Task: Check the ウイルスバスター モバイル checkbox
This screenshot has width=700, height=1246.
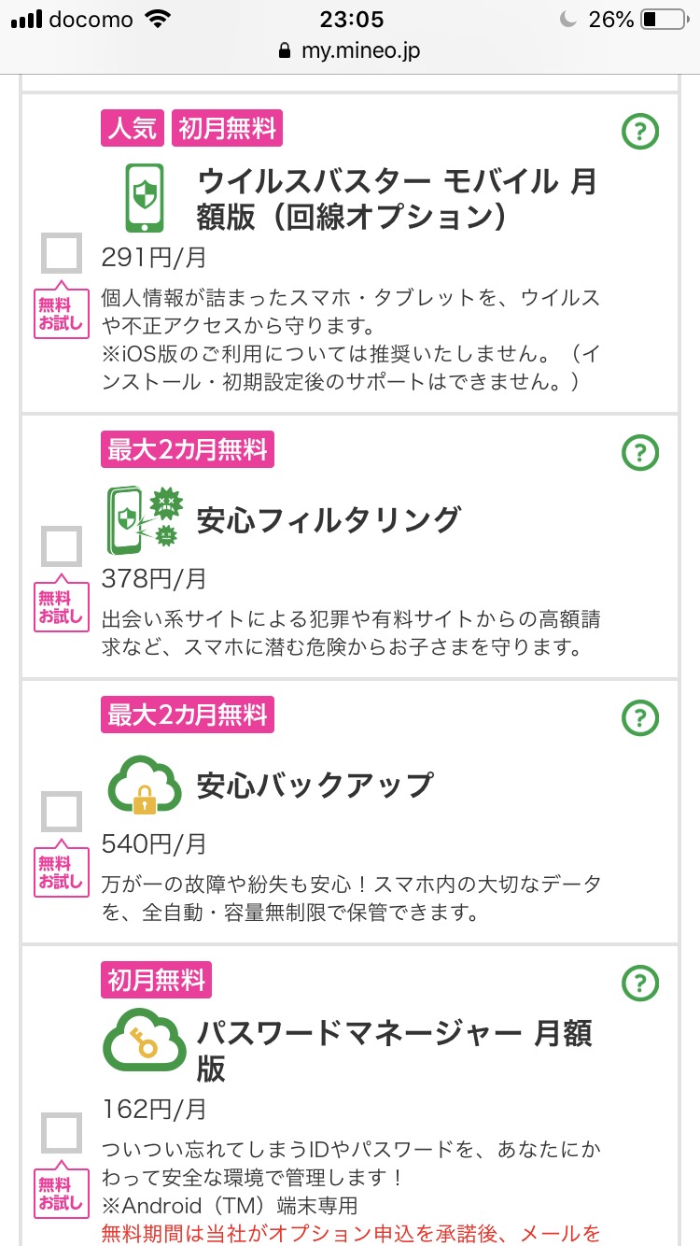Action: 63,252
